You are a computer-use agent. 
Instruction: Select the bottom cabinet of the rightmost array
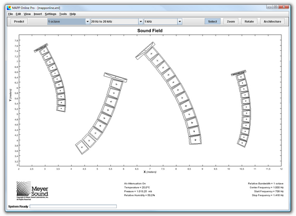(x=242, y=142)
